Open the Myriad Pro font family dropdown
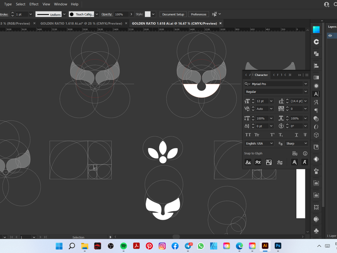 pyautogui.click(x=305, y=84)
